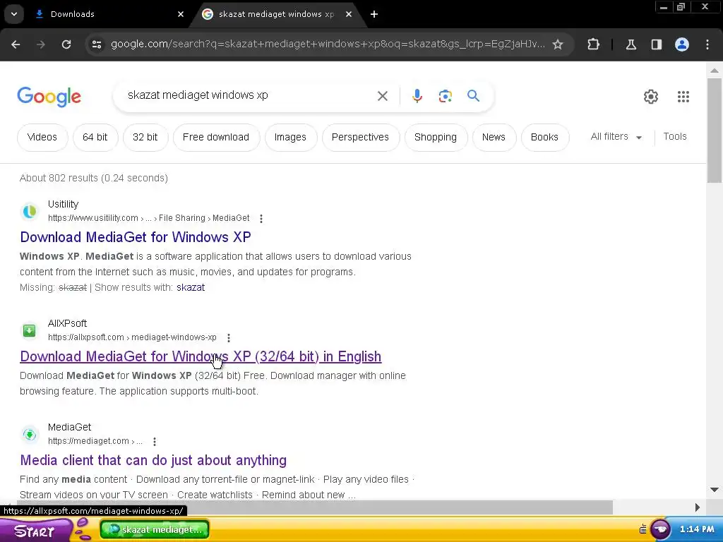
Task: Open the Google apps grid
Action: coord(683,97)
